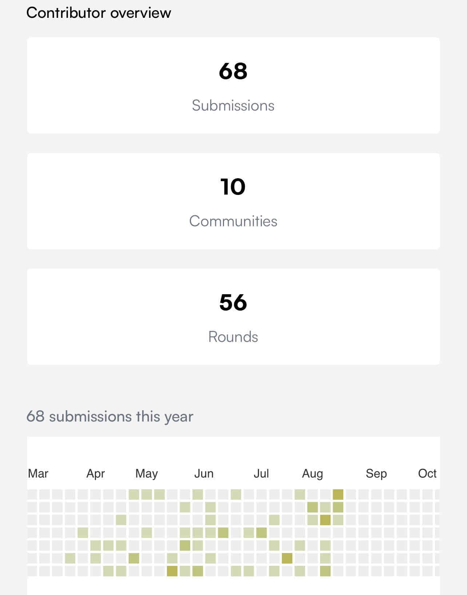Click the darkest cell in bottom heatmap row

click(172, 571)
